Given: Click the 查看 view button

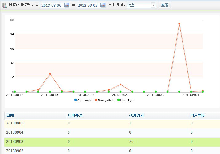Looking at the screenshot, I should [x=165, y=5].
